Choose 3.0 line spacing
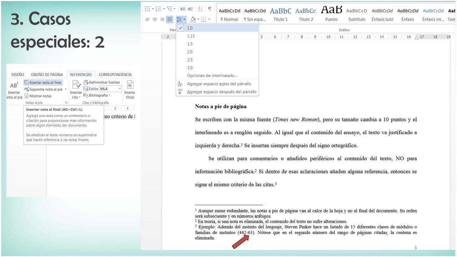 tap(217, 67)
